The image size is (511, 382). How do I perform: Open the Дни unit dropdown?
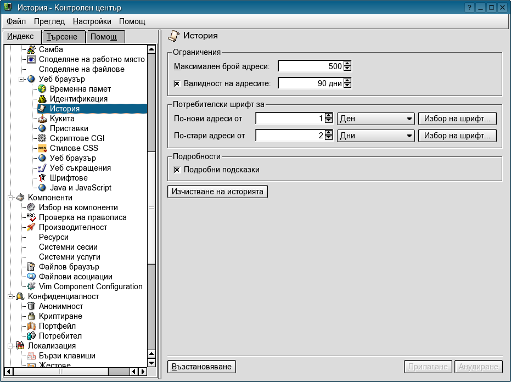[x=375, y=136]
